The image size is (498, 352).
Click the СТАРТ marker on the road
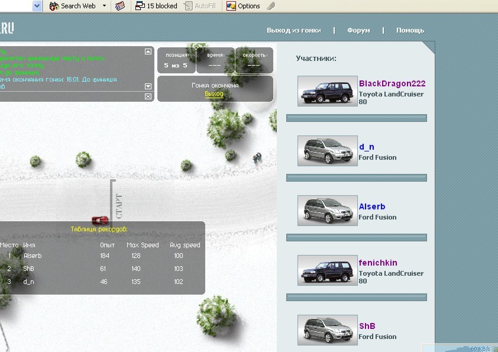coord(119,206)
